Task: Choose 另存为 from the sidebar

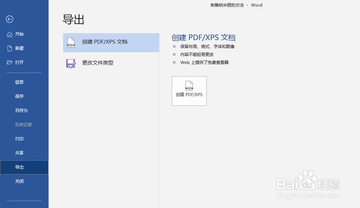Action: tap(21, 110)
